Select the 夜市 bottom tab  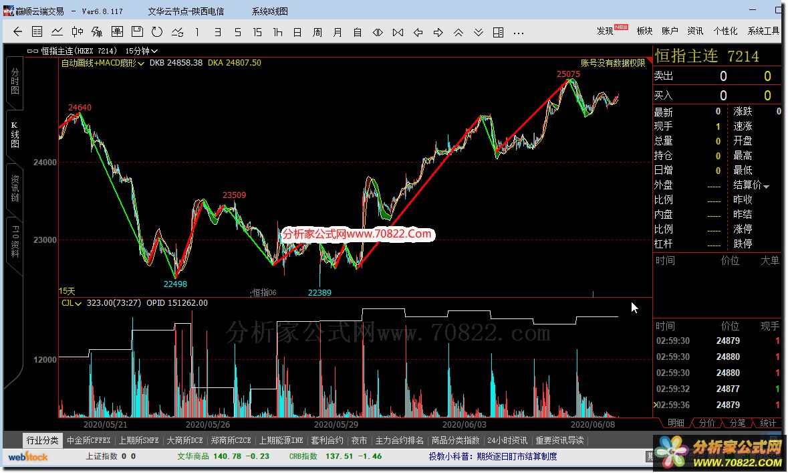[359, 440]
